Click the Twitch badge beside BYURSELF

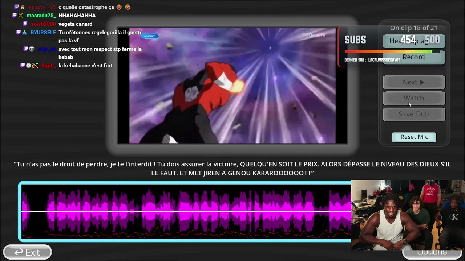(x=18, y=32)
